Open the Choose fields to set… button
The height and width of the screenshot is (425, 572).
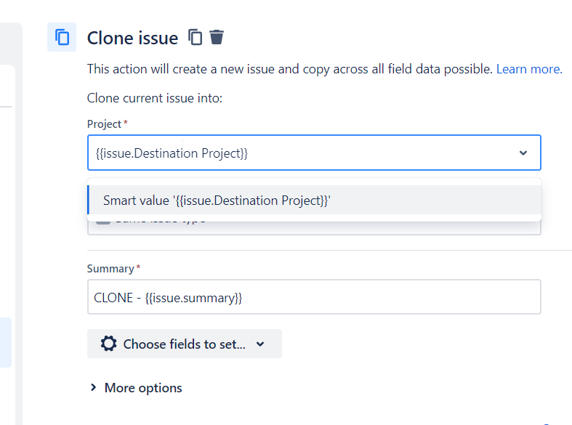pos(184,344)
